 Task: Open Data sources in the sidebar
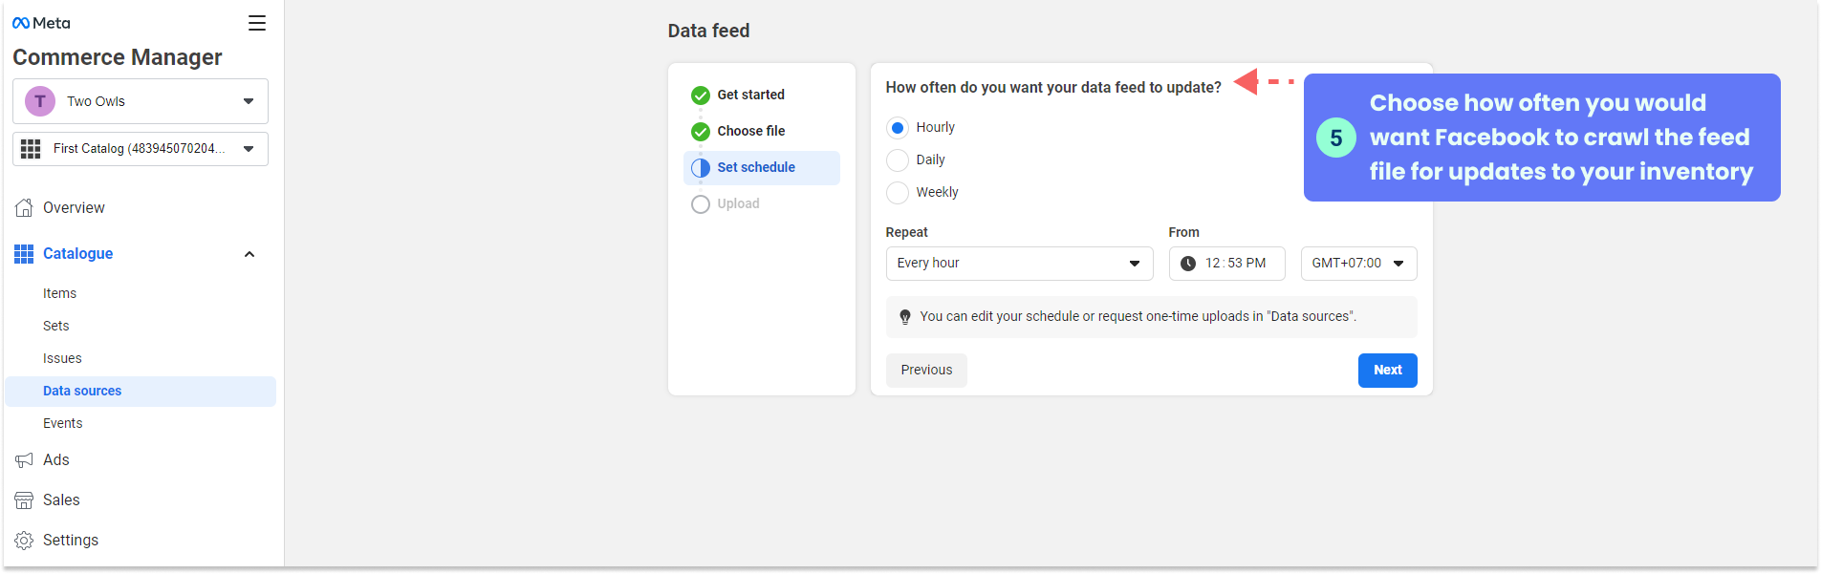tap(141, 392)
